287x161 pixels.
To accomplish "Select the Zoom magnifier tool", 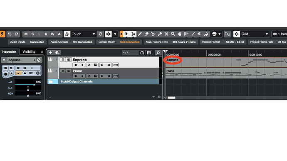I will pyautogui.click(x=173, y=34).
